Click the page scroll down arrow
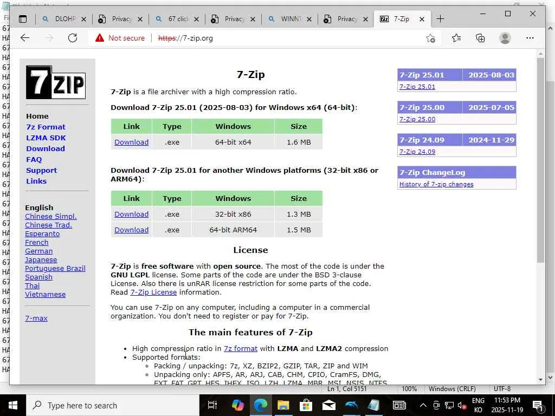Image resolution: width=555 pixels, height=416 pixels. pyautogui.click(x=540, y=380)
